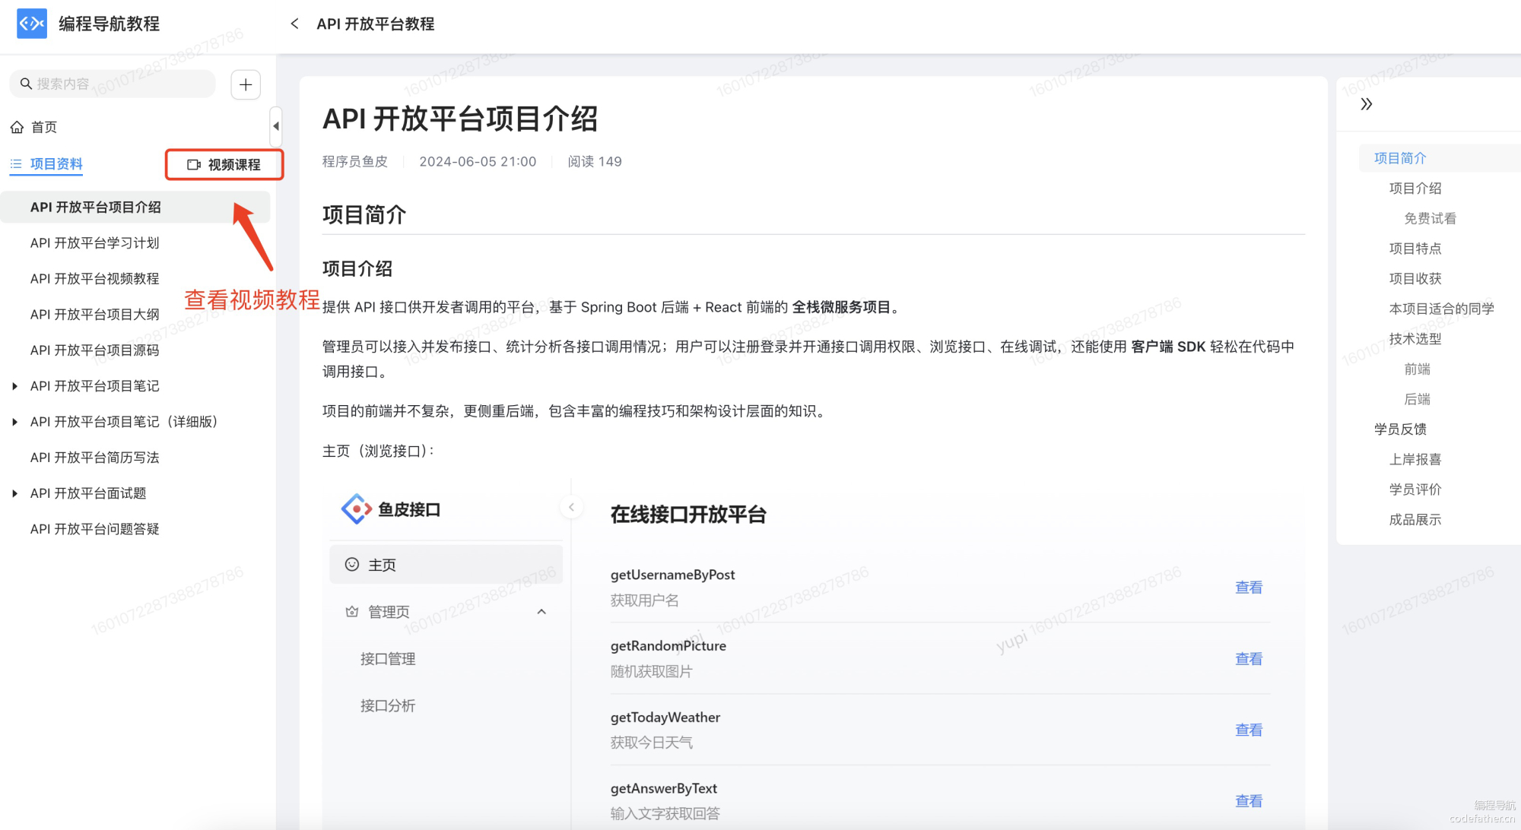Click the 编程导航教程 logo icon
Viewport: 1521px width, 830px height.
(31, 24)
